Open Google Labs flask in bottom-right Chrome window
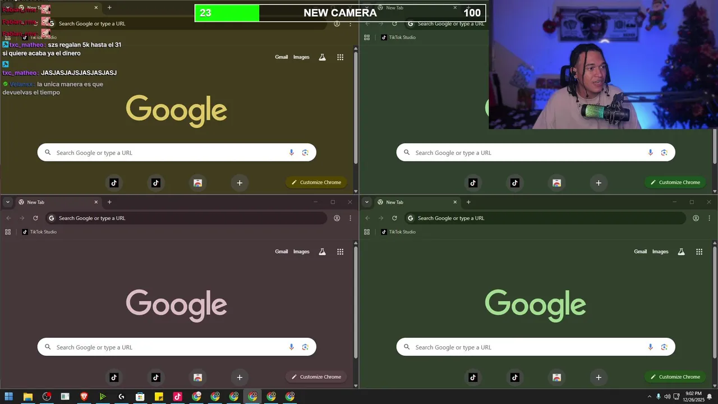718x404 pixels. tap(681, 252)
